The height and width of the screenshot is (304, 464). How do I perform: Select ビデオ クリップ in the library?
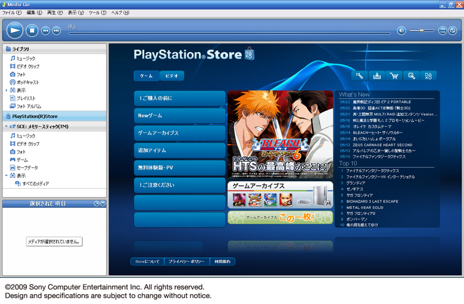(24, 66)
